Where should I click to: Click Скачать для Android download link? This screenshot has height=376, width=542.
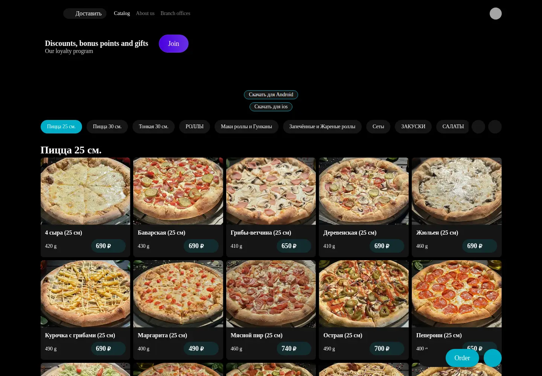click(x=271, y=95)
